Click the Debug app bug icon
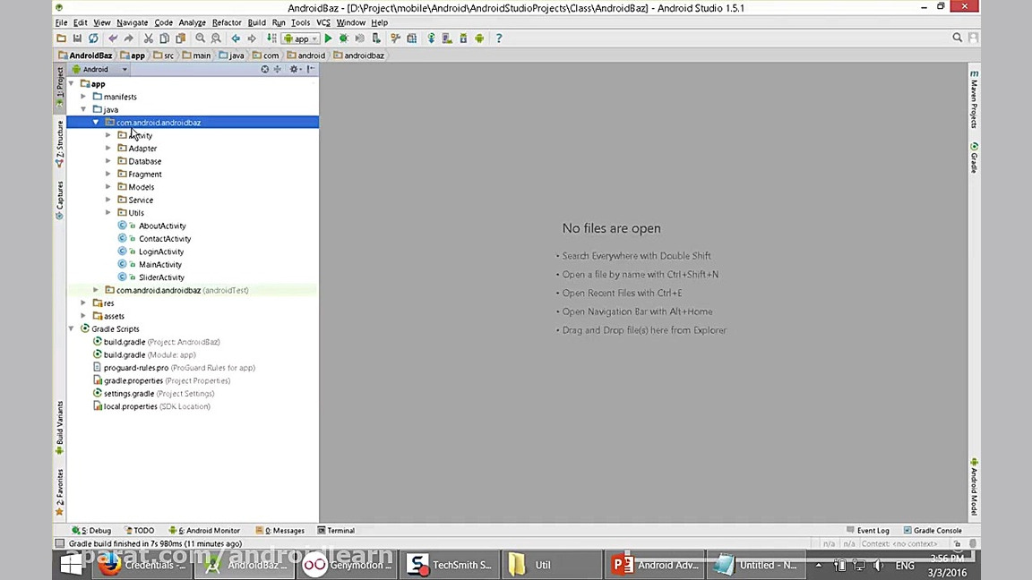The image size is (1032, 580). click(x=344, y=38)
